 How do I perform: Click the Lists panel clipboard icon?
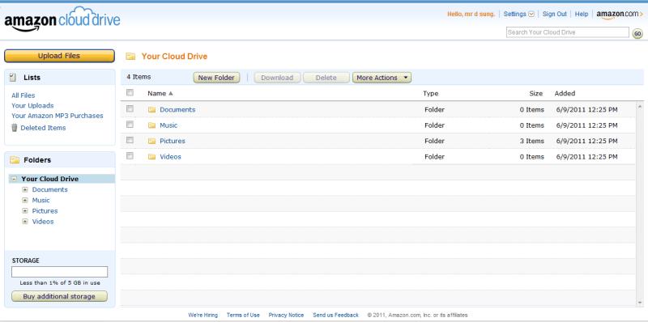[12, 77]
